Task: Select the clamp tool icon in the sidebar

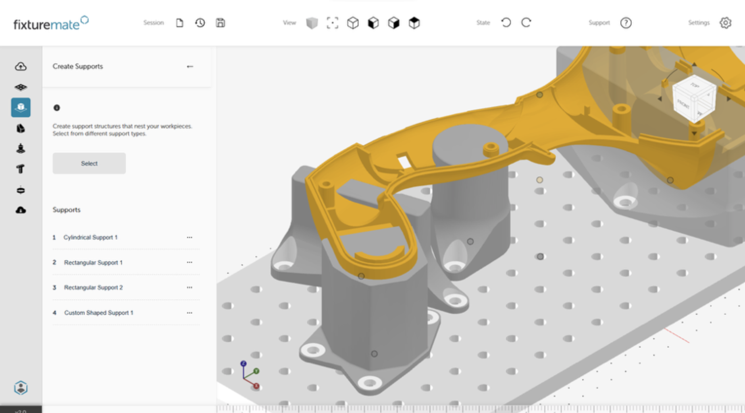Action: click(21, 128)
